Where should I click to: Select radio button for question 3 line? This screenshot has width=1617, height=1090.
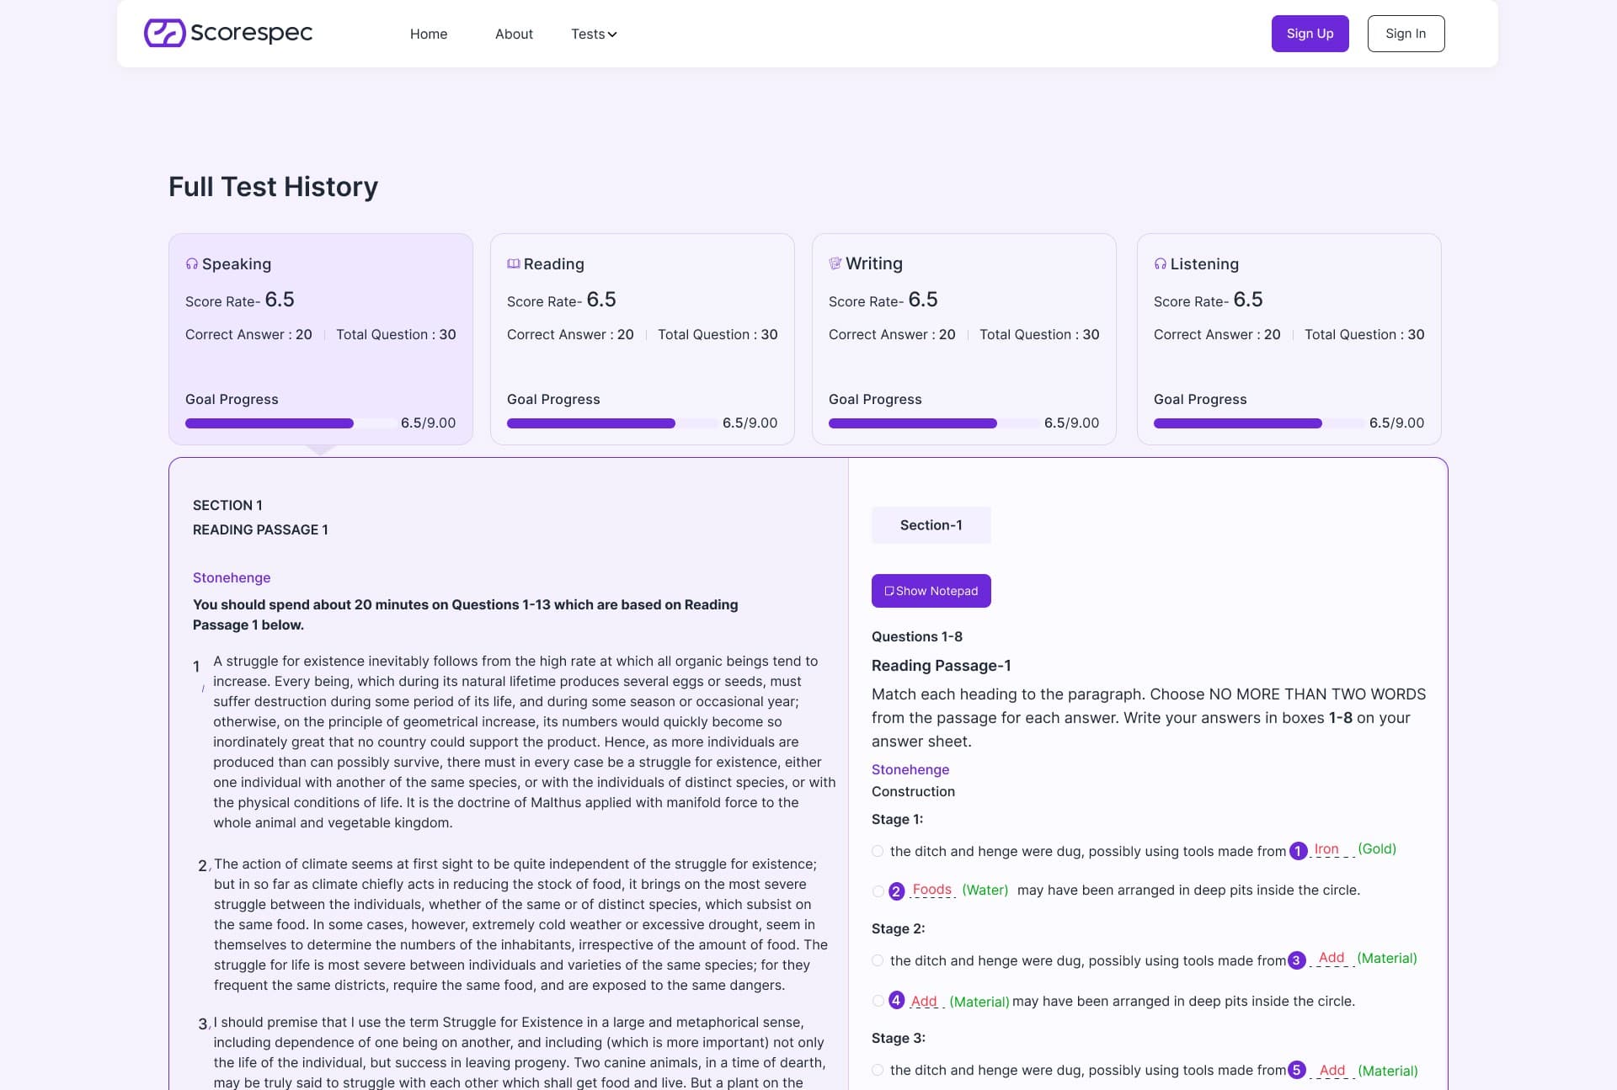(x=878, y=960)
